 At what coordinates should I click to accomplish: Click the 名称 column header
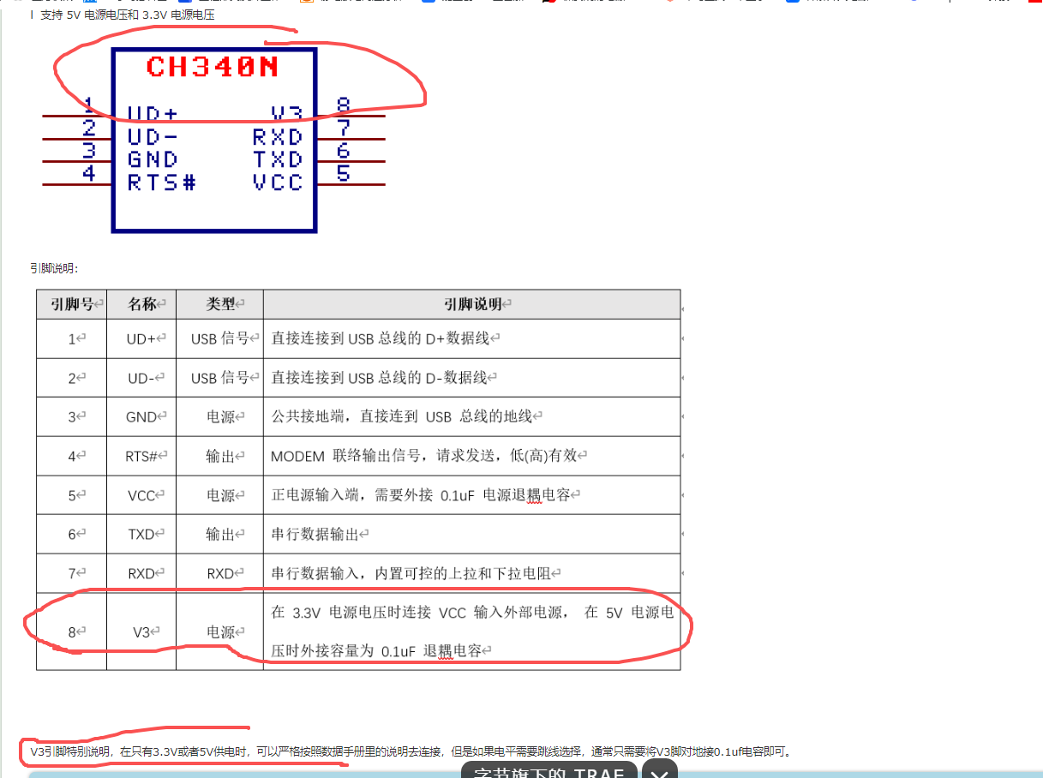pos(141,304)
